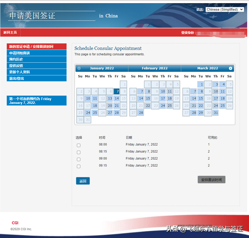Click the 申请美国签证 site title
Screen dimensions: 249x238
point(32,16)
